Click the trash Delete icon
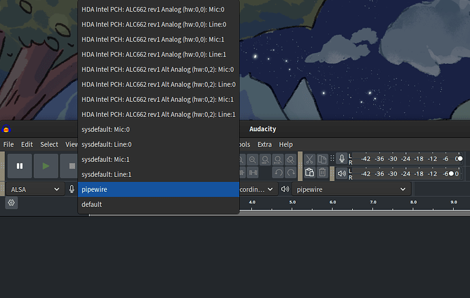The height and width of the screenshot is (298, 470). [x=323, y=173]
